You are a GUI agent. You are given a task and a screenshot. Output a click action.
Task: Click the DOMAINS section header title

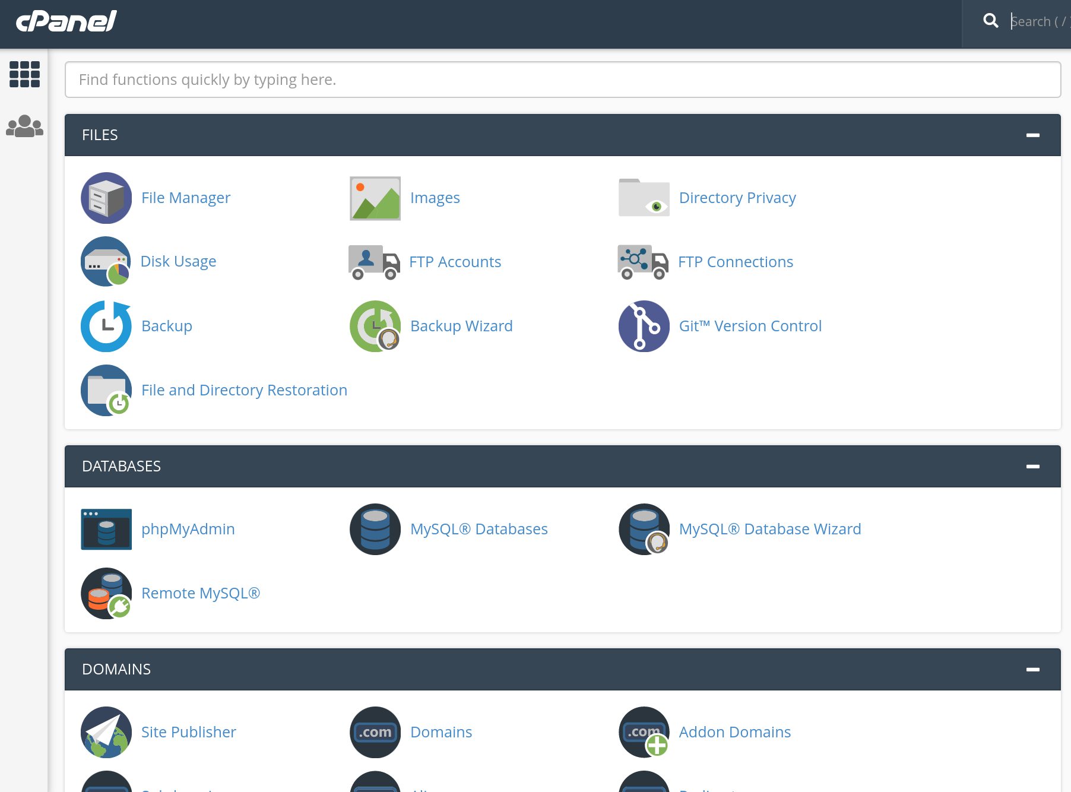tap(116, 670)
